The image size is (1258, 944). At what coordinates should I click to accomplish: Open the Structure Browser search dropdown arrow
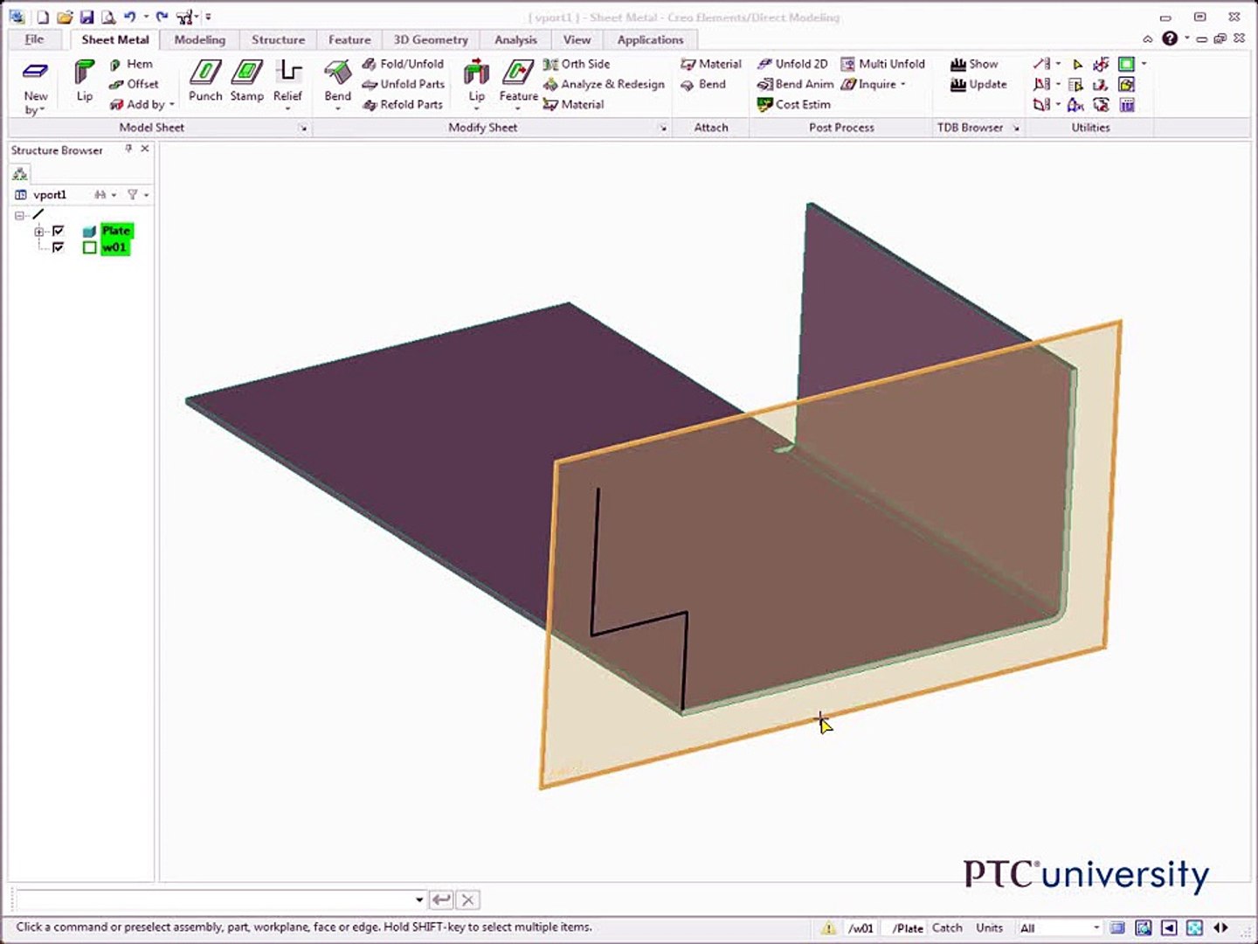[x=114, y=195]
